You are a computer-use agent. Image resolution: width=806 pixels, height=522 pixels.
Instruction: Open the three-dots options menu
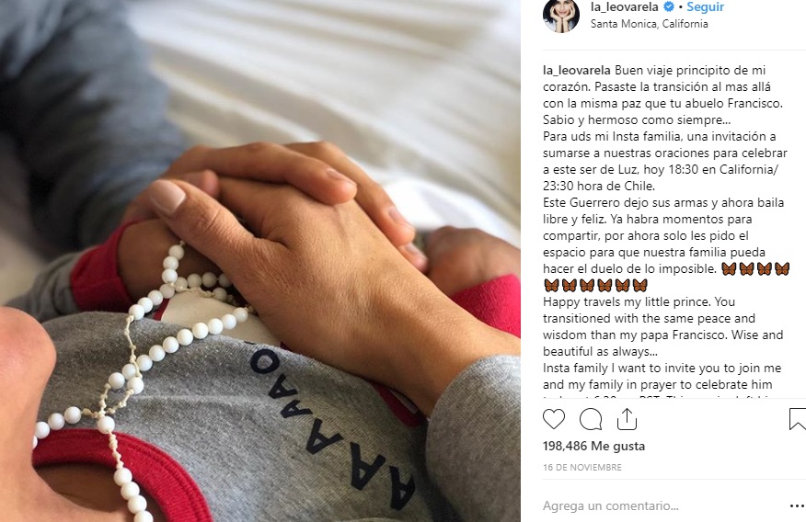coord(797,505)
